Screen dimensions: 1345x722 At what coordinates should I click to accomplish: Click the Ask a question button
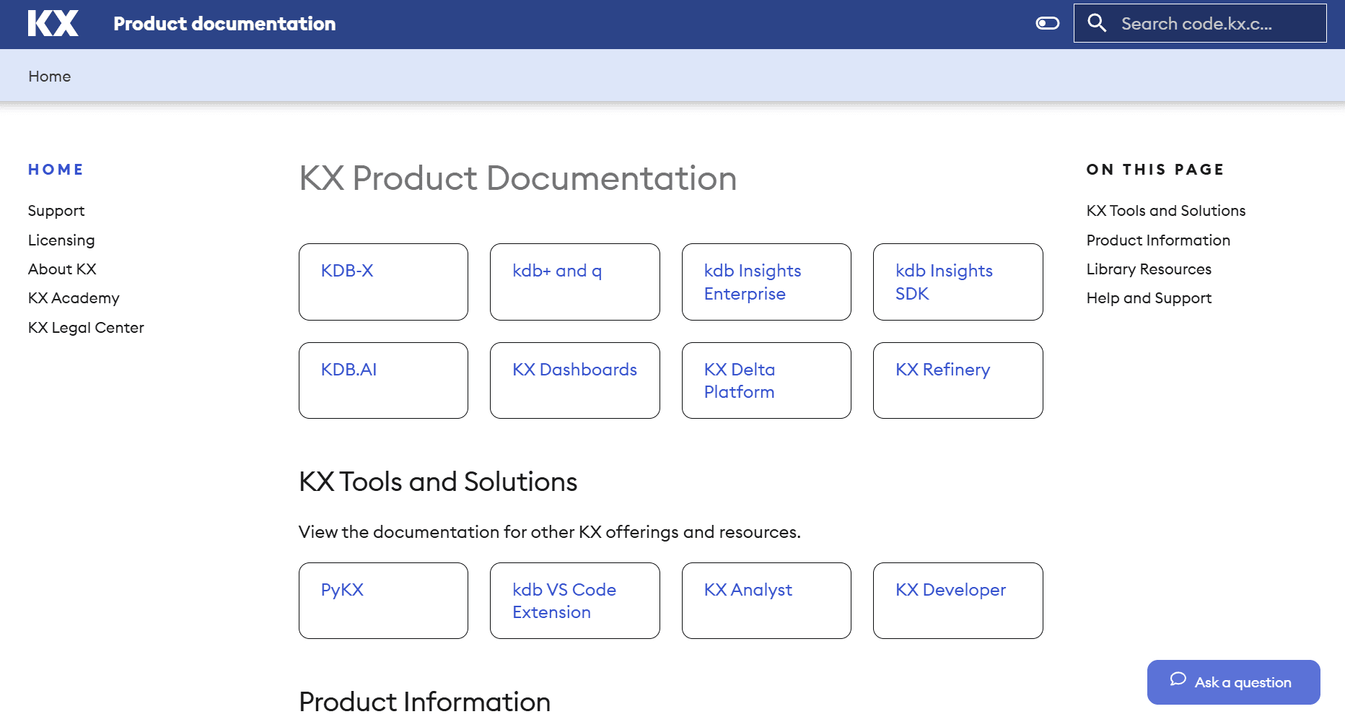tap(1233, 682)
